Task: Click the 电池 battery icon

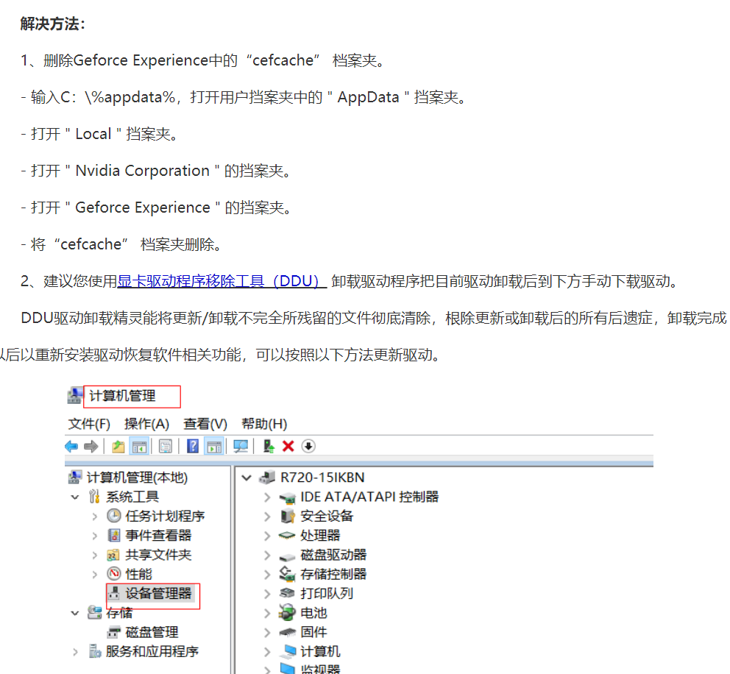Action: [x=287, y=612]
